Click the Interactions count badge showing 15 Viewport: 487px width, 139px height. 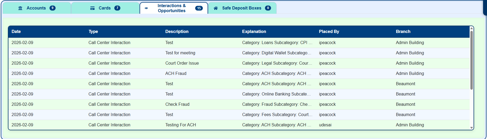pyautogui.click(x=199, y=8)
